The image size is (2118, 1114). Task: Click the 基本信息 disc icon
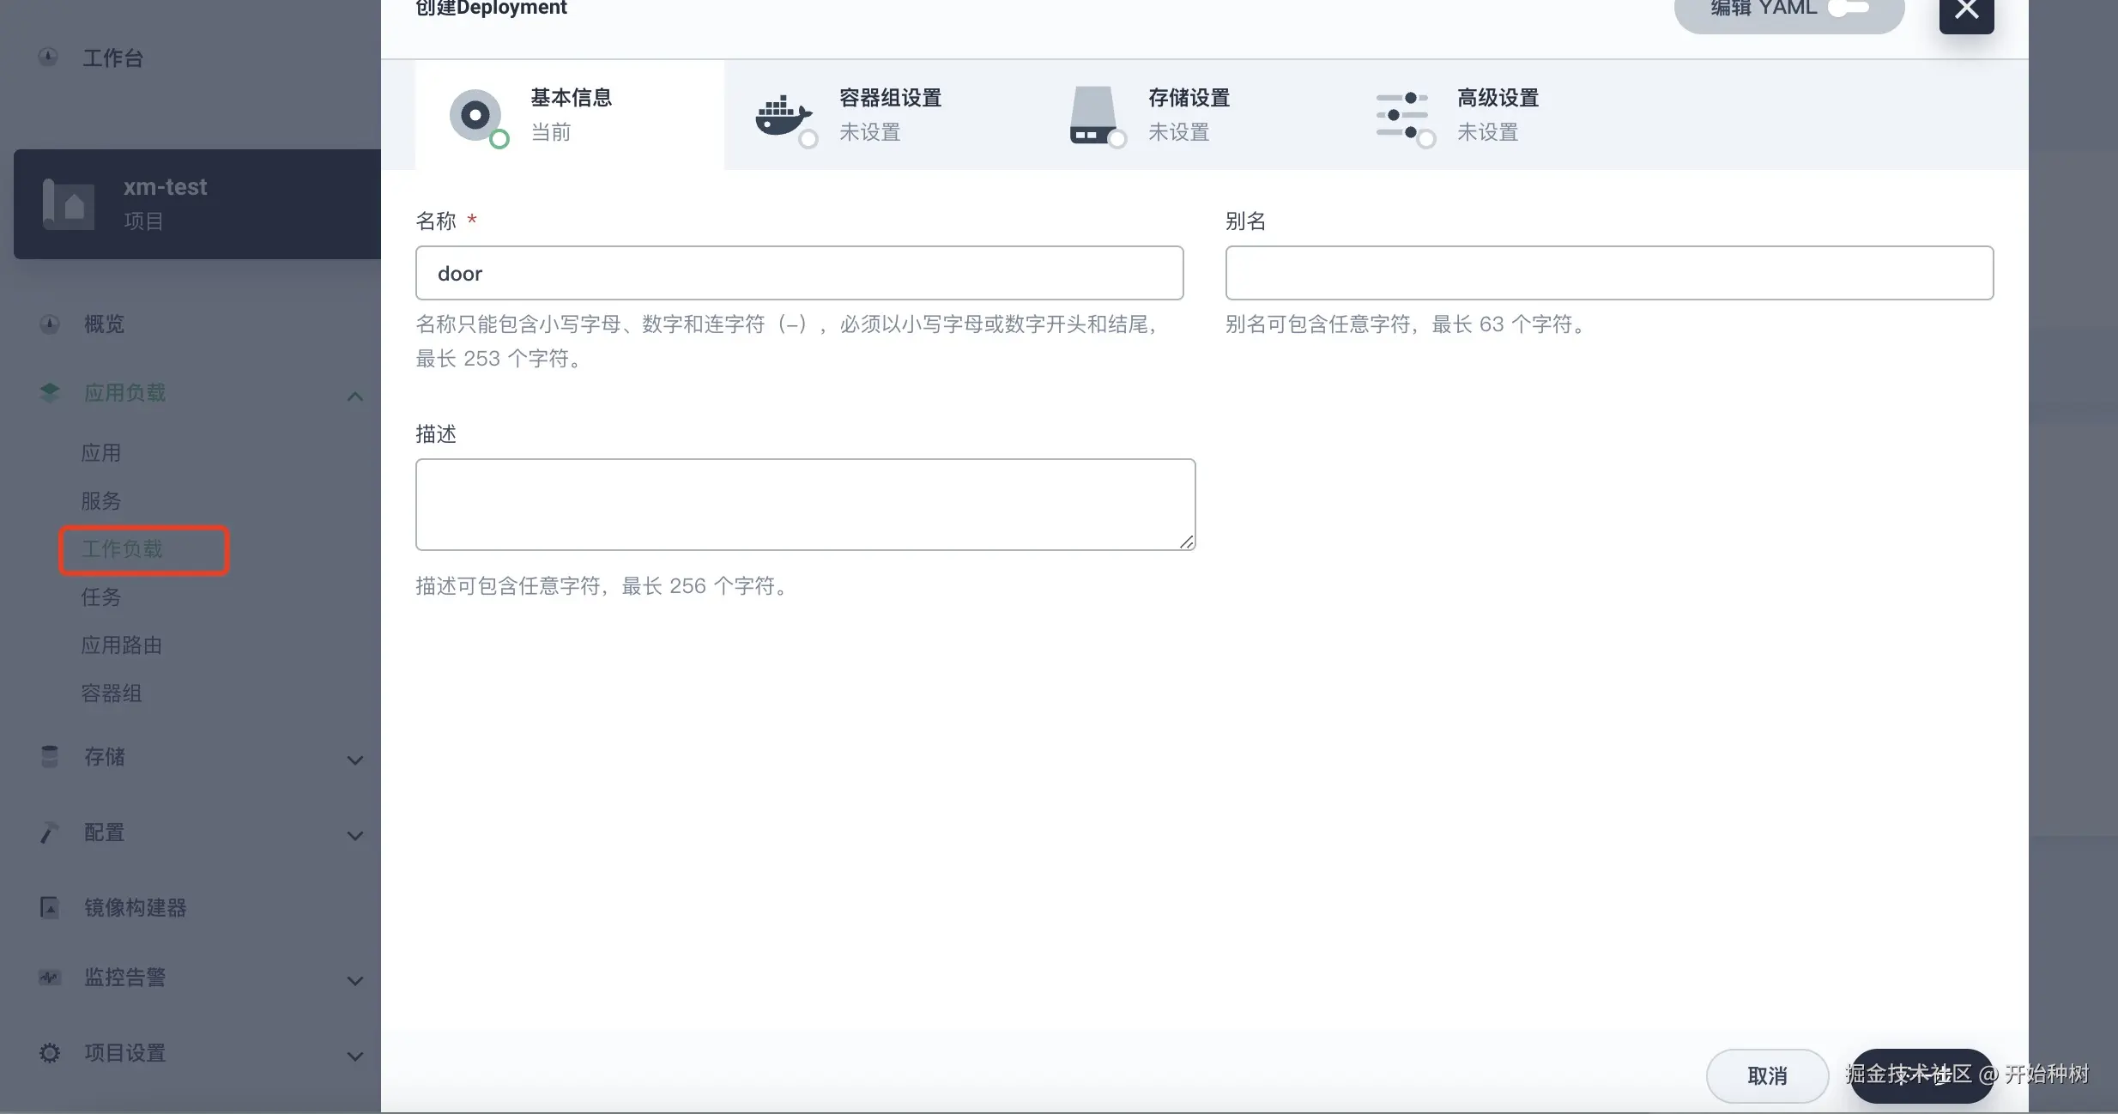(x=475, y=115)
